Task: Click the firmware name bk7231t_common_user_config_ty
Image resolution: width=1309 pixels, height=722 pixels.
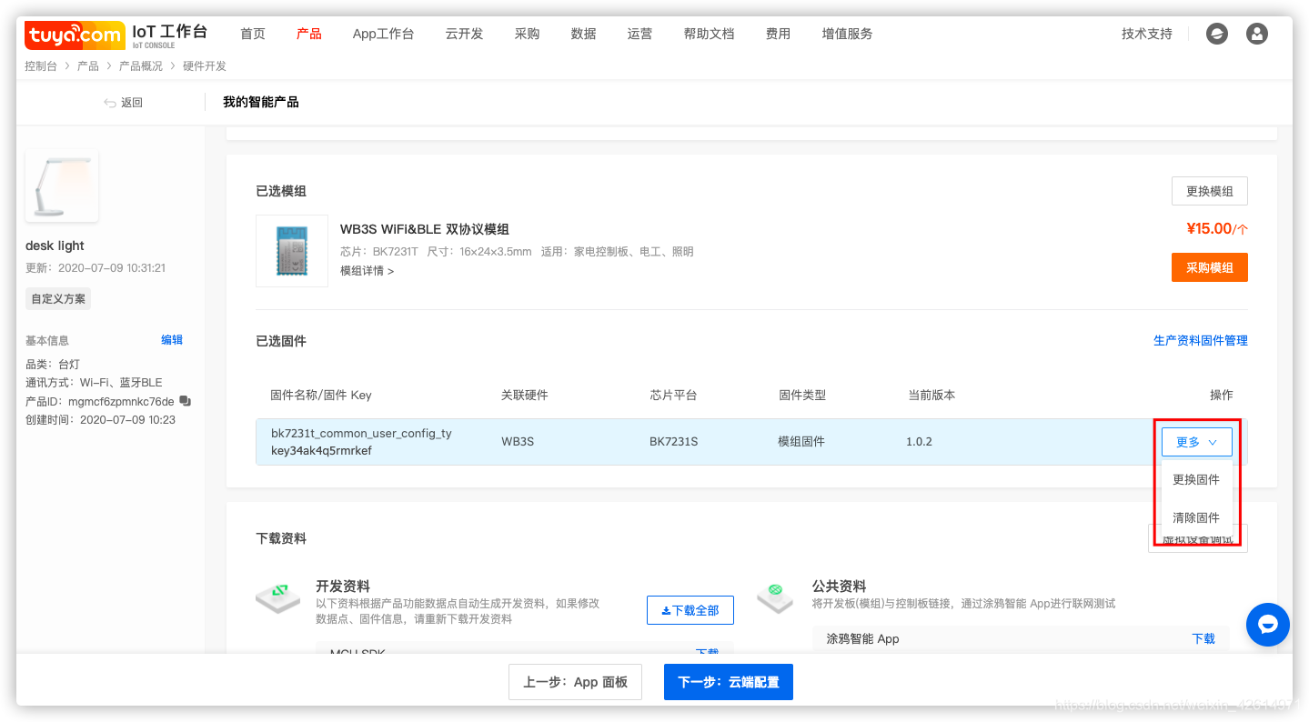Action: coord(361,433)
